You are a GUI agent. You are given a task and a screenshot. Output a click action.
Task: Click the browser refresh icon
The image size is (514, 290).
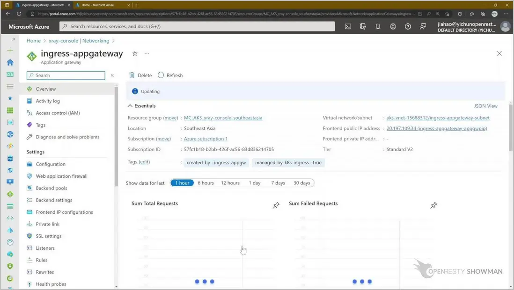[19, 14]
